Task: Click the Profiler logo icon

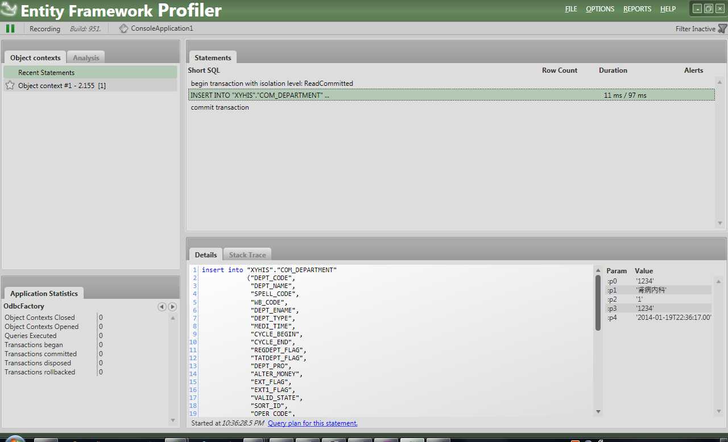Action: (x=9, y=10)
